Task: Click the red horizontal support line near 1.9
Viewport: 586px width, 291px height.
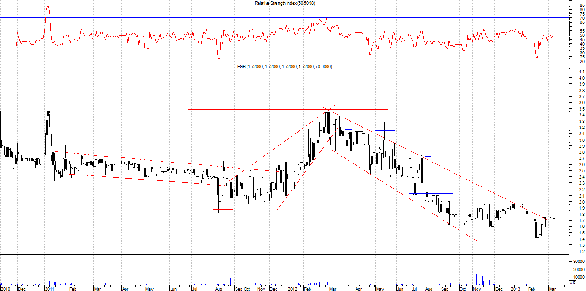Action: tap(322, 210)
